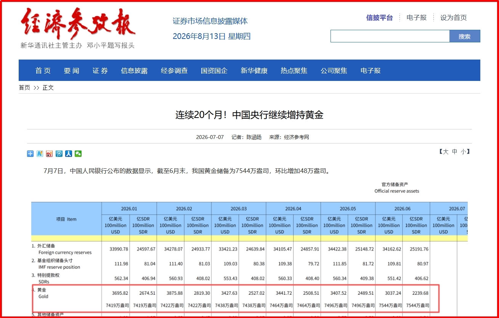Set font size to 大

click(446, 152)
